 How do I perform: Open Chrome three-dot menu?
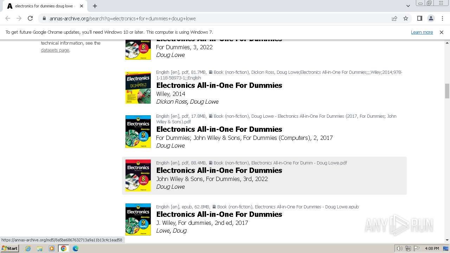(442, 18)
